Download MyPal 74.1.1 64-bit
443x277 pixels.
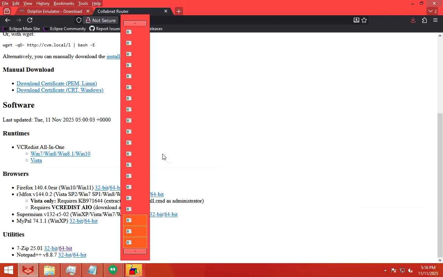click(91, 221)
